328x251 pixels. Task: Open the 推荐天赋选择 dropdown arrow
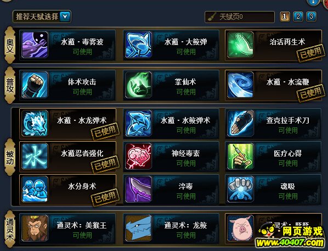(65, 16)
